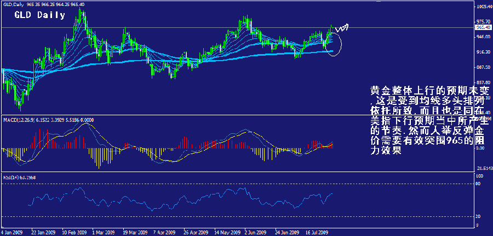
Task: Click the 946.00 price axis label
Action: click(484, 37)
